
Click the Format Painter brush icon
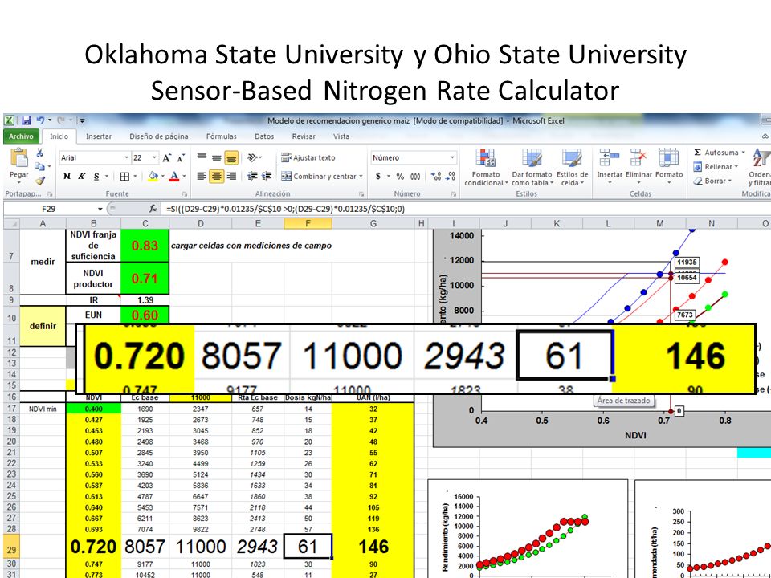39,181
